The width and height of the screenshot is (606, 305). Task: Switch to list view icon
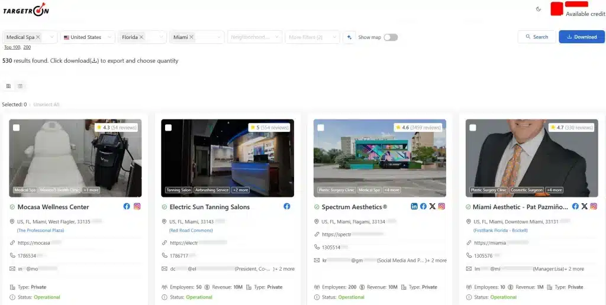tap(20, 86)
